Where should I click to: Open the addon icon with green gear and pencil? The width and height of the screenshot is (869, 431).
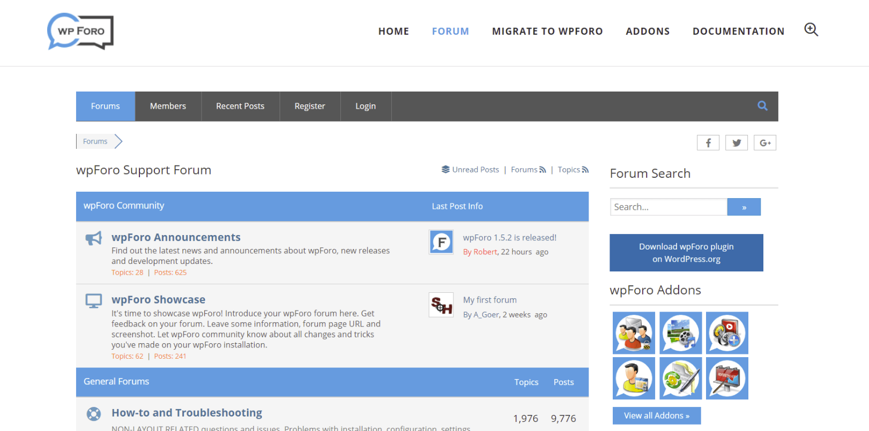(x=680, y=379)
